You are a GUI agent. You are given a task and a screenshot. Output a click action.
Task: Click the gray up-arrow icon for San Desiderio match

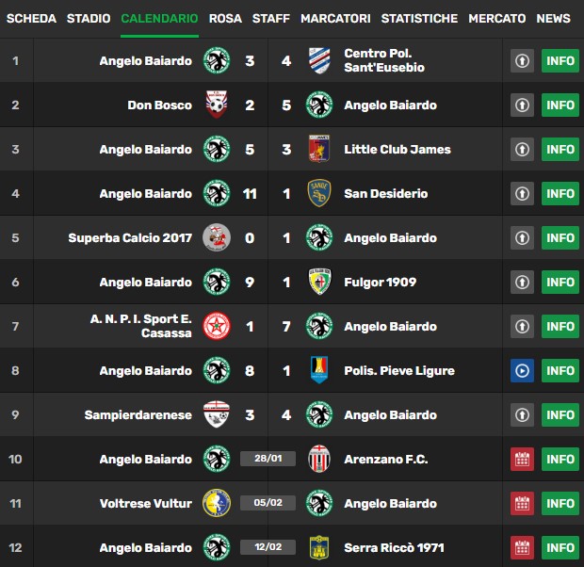[522, 194]
